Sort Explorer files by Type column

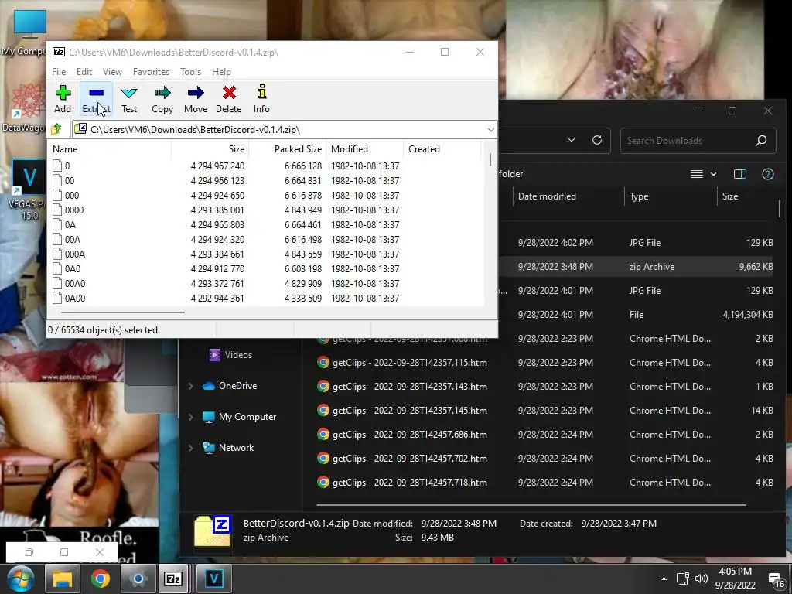[x=638, y=196]
